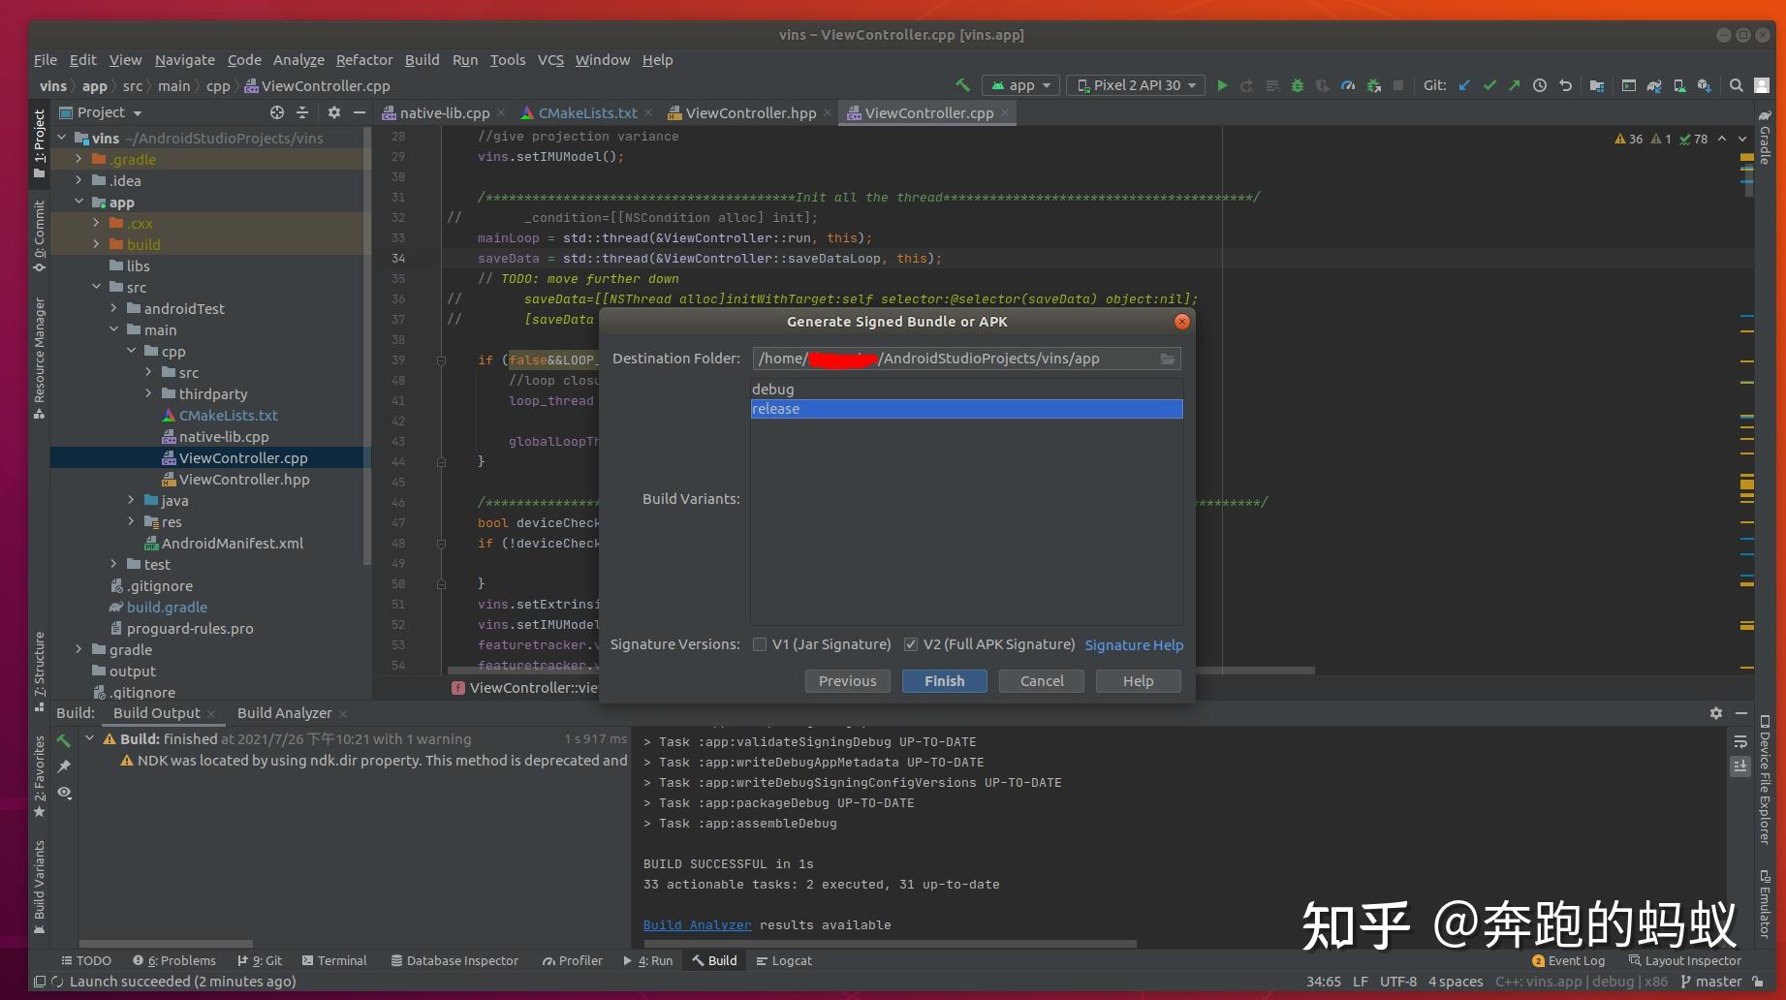Click Git Commit green checkmark icon
Image resolution: width=1786 pixels, height=1000 pixels.
(1489, 85)
